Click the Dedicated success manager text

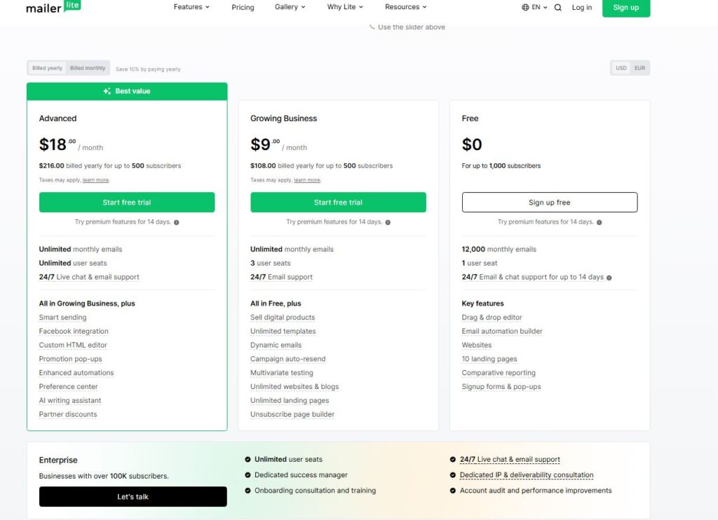(x=301, y=475)
